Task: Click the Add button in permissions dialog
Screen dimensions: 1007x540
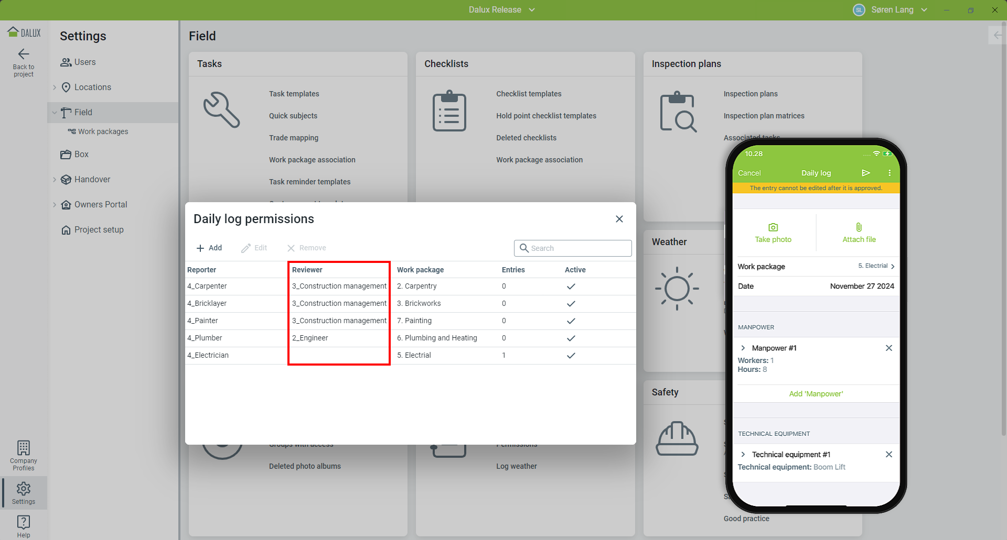Action: pos(209,248)
